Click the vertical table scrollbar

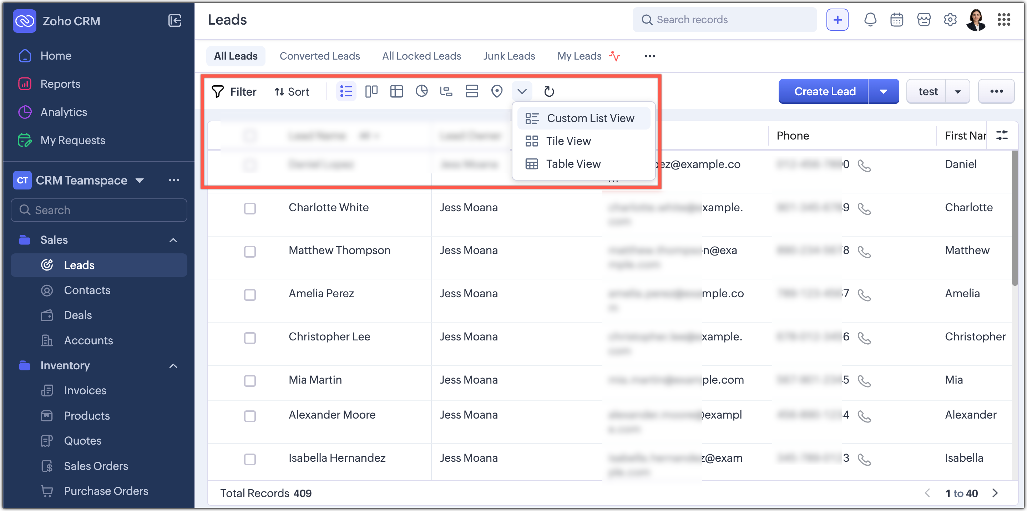[x=1015, y=217]
